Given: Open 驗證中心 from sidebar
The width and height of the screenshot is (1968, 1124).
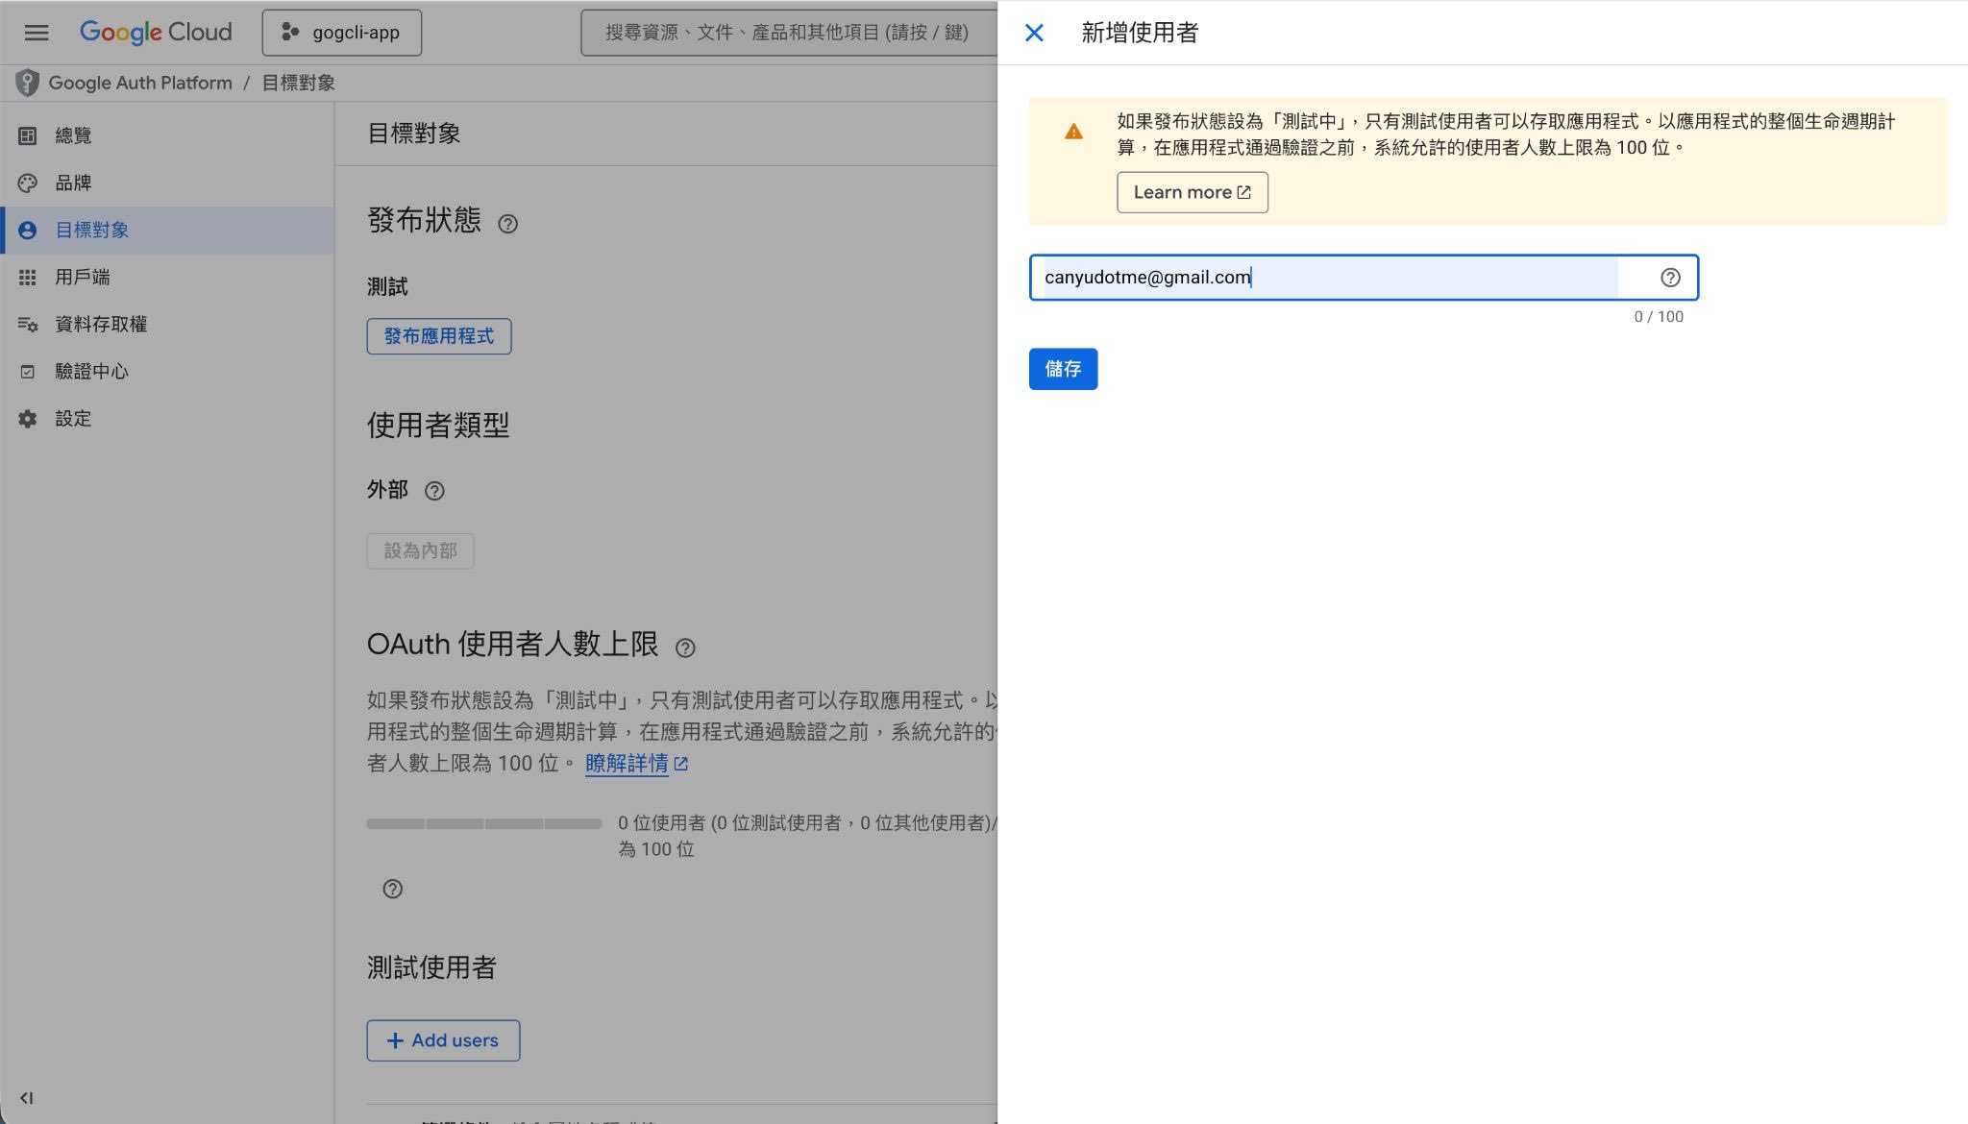Looking at the screenshot, I should (91, 371).
